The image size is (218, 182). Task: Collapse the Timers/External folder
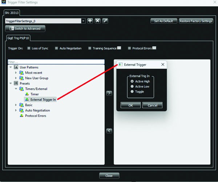[x=16, y=89]
